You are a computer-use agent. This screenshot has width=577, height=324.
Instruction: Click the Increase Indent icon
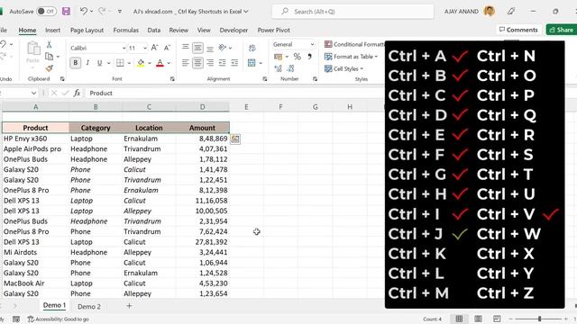[x=234, y=63]
